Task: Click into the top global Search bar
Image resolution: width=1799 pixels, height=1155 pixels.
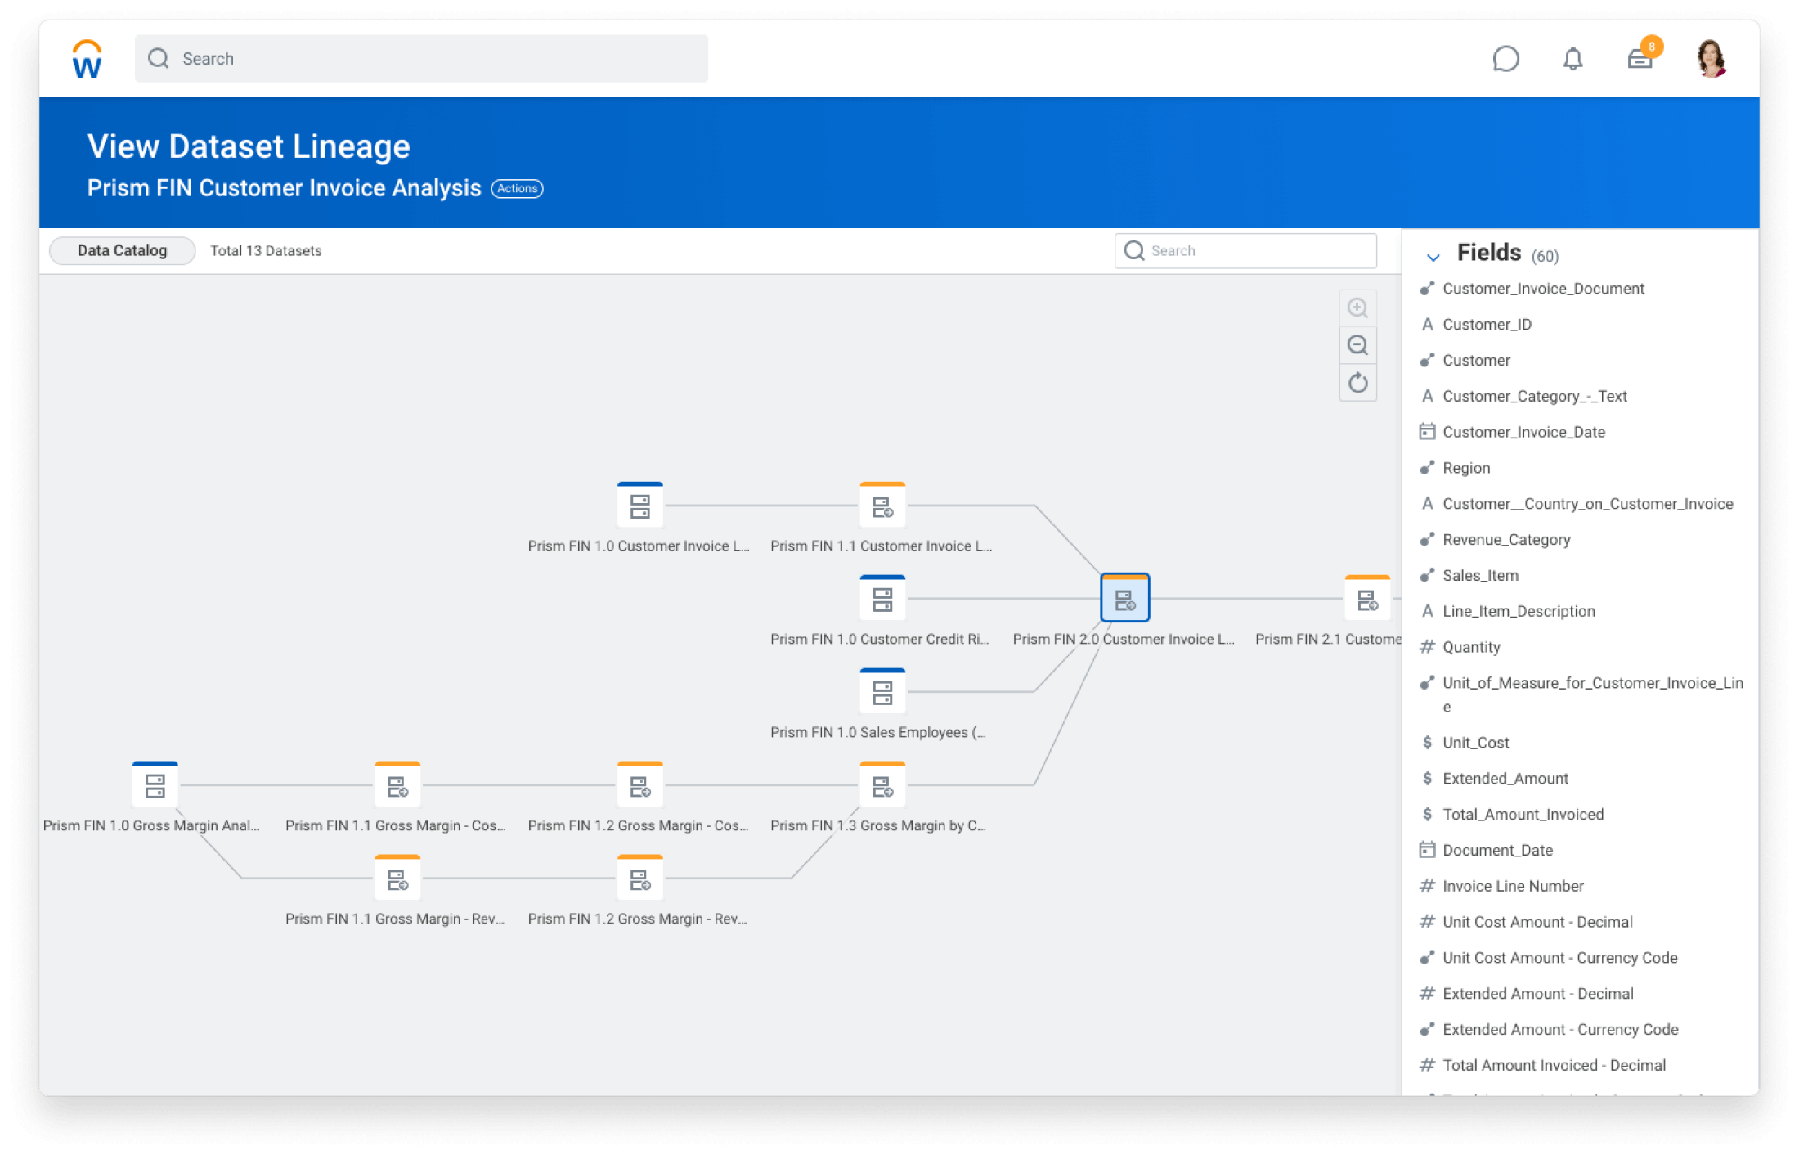Action: click(421, 59)
